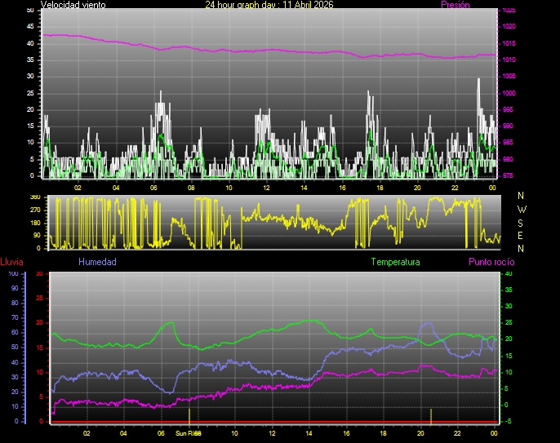The image size is (560, 443).
Task: Click the 100 value on blue humidity axis
Action: (13, 274)
